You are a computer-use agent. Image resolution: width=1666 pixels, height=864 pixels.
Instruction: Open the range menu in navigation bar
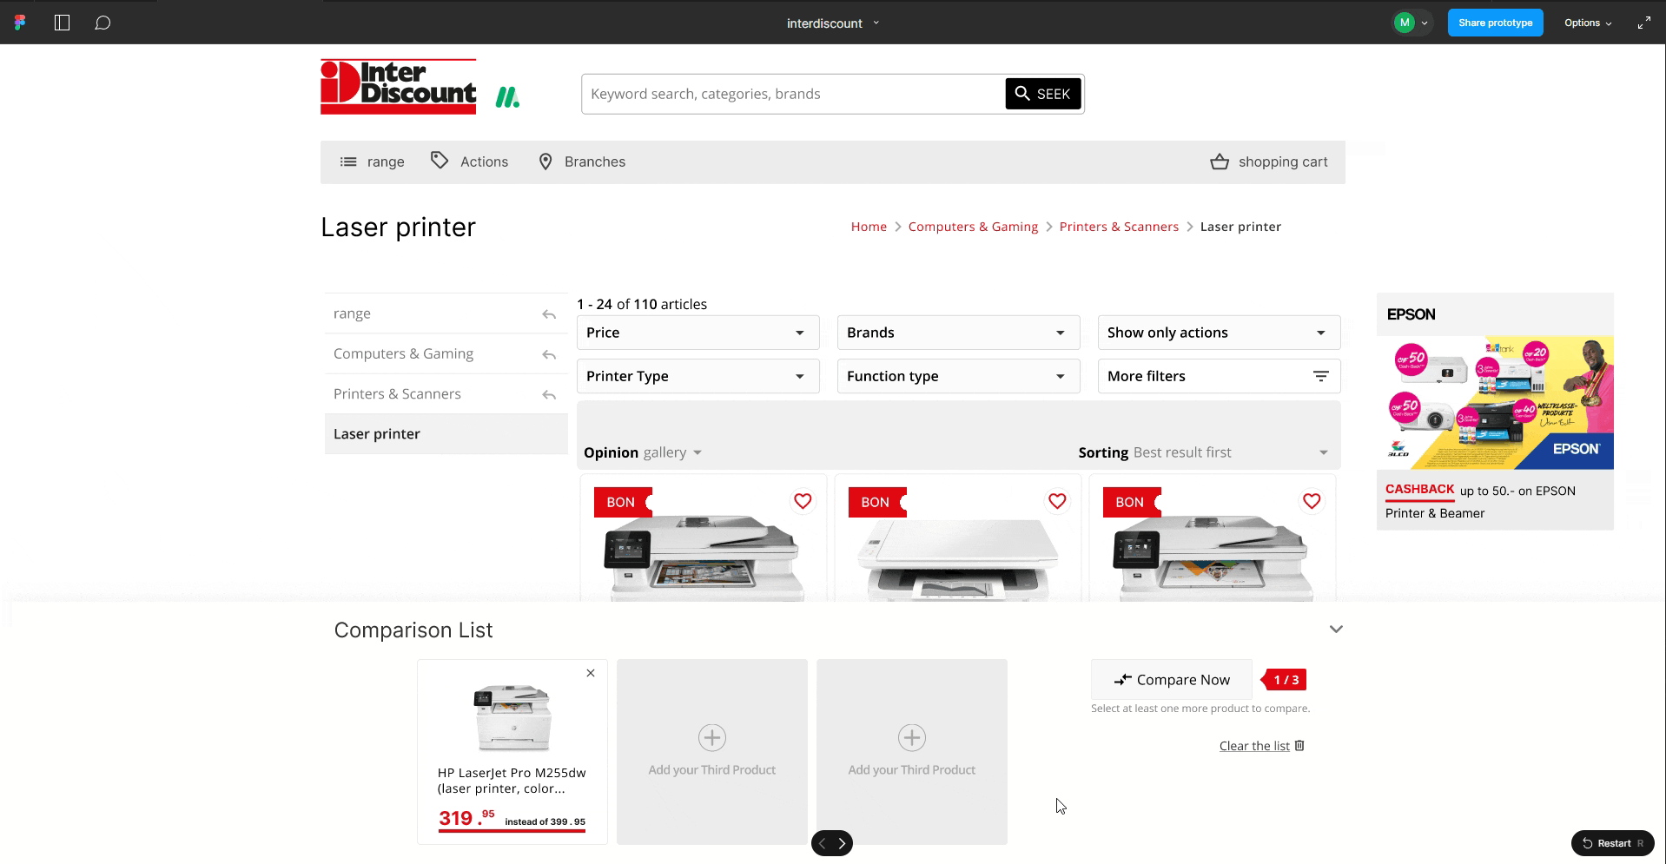(372, 162)
